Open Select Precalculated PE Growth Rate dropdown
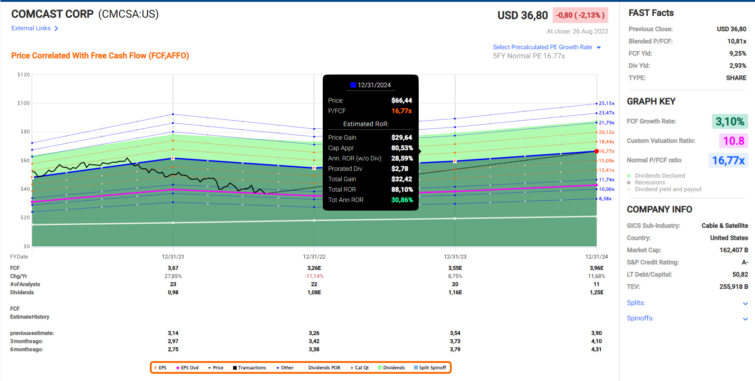755x381 pixels. point(547,47)
